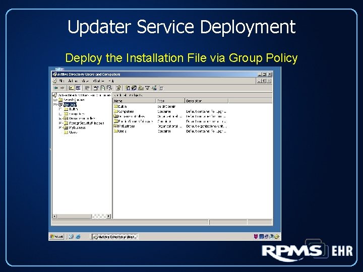Click the Add to group toolbar icon
The width and height of the screenshot is (363, 272).
tap(161, 88)
